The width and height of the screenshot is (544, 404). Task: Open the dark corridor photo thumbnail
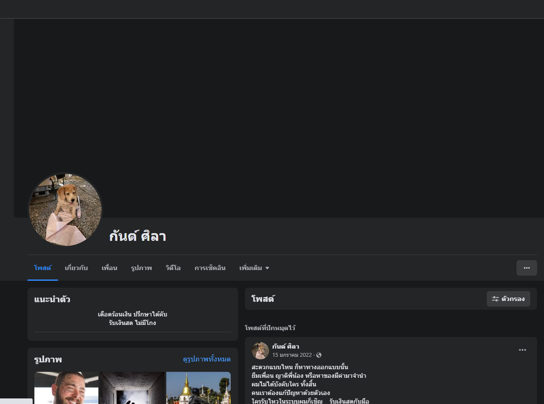tap(132, 388)
